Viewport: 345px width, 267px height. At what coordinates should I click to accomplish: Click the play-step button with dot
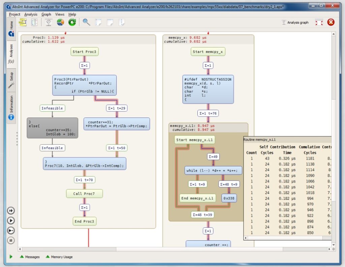point(11,231)
